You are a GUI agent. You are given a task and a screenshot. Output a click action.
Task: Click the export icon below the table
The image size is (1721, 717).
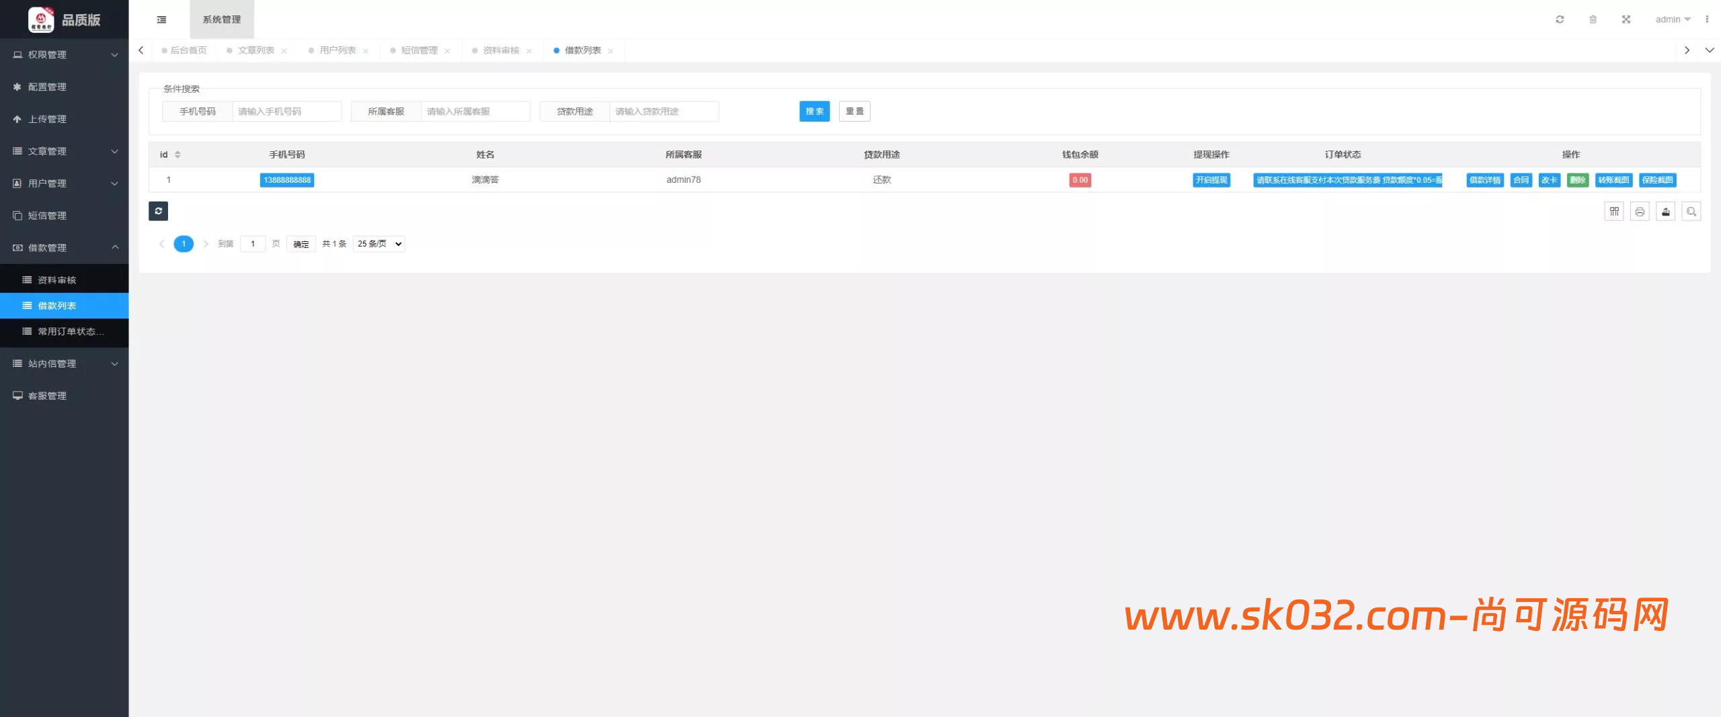click(1665, 212)
